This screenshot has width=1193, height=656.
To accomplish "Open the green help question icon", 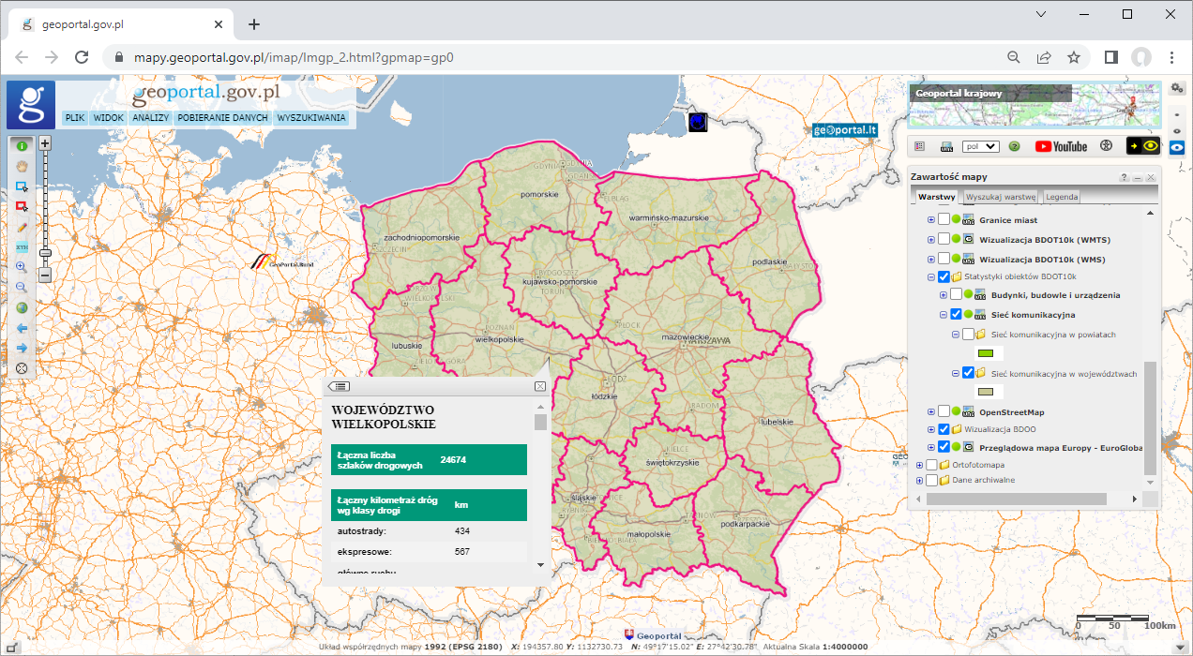I will (x=1014, y=146).
